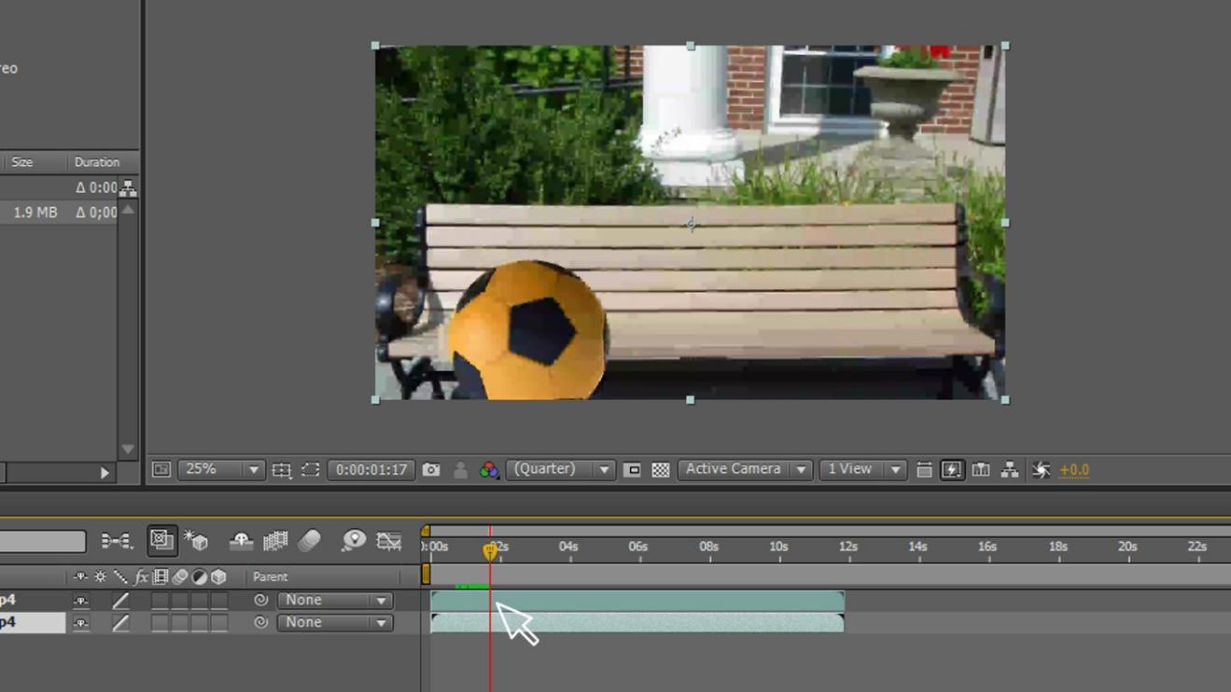Toggle the Draft 3D icon
Screen dimensions: 1231x692
point(196,541)
